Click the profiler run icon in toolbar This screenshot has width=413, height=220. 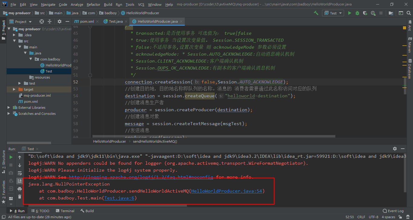[x=373, y=13]
